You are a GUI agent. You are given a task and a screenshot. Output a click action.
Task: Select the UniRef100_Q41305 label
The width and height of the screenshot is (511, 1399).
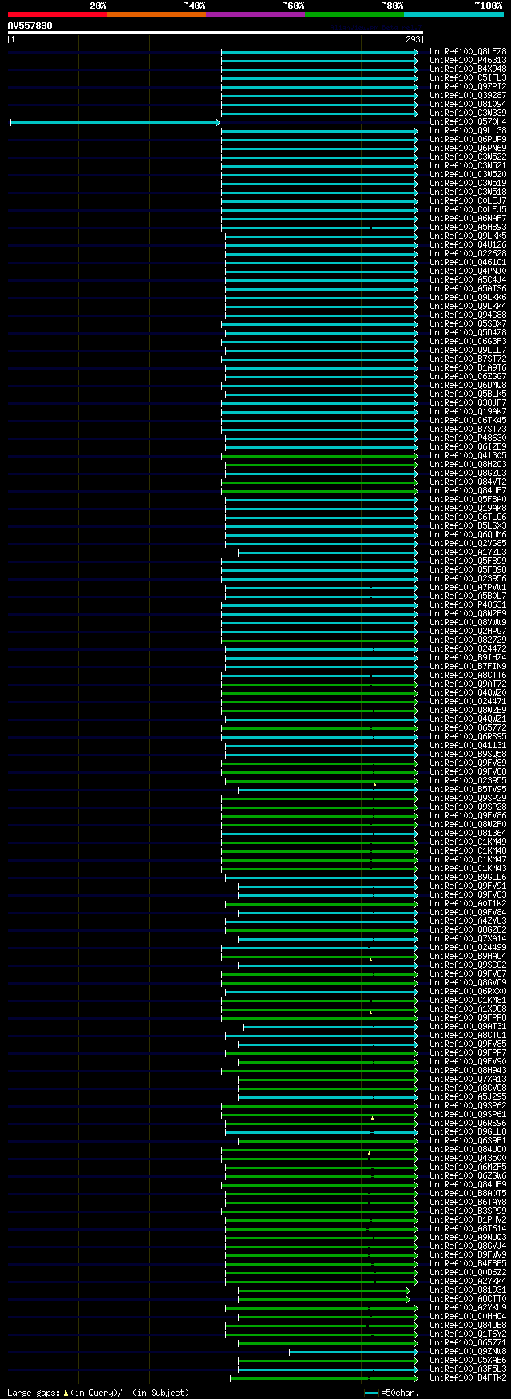468,456
